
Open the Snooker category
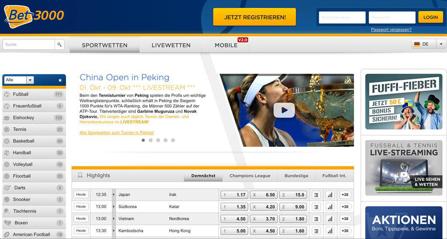click(34, 200)
